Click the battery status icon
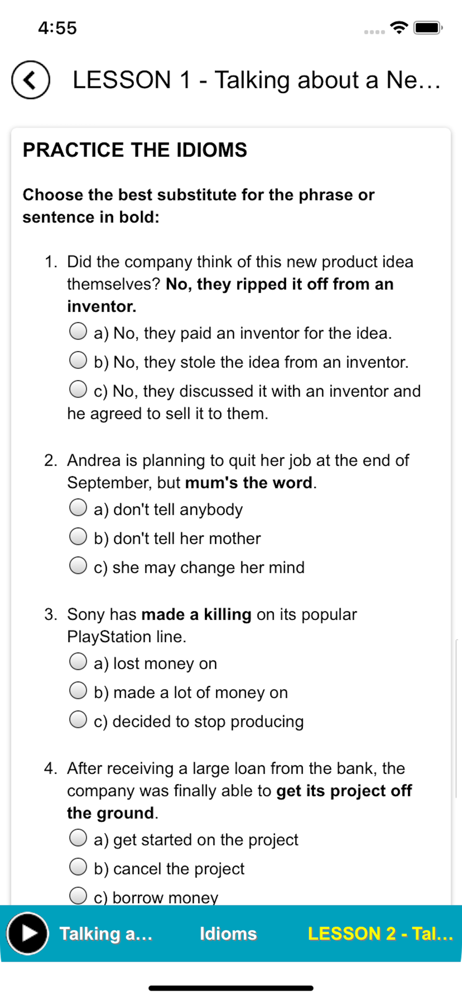The image size is (462, 1000). tap(428, 27)
